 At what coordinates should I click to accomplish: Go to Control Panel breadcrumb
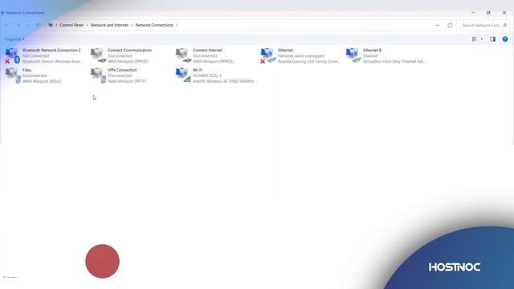coord(71,25)
